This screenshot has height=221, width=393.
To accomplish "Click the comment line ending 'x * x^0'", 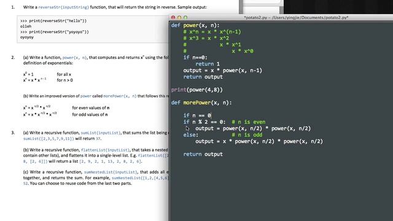I will point(218,52).
